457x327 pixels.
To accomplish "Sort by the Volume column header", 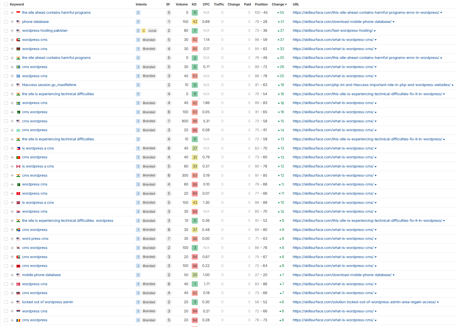I will pos(182,4).
